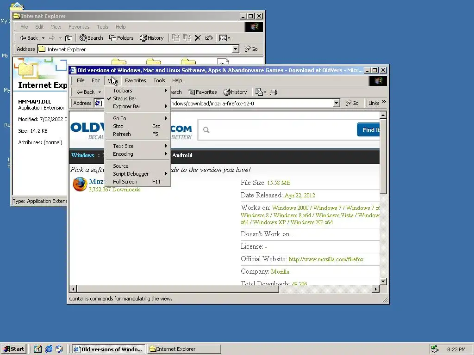
Task: Click Copy To icon in folder window
Action: click(187, 38)
